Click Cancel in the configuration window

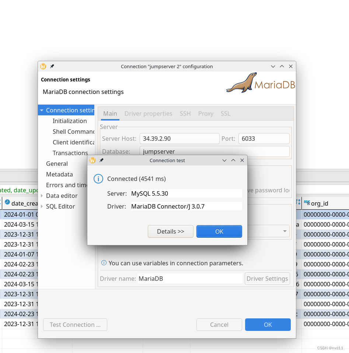click(219, 325)
